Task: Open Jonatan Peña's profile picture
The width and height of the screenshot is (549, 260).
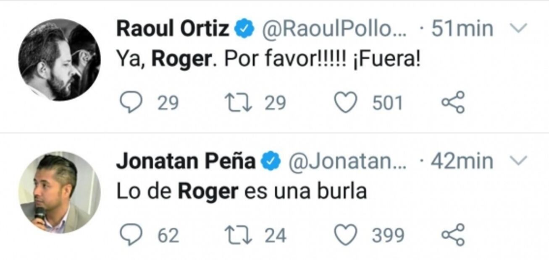Action: 59,192
